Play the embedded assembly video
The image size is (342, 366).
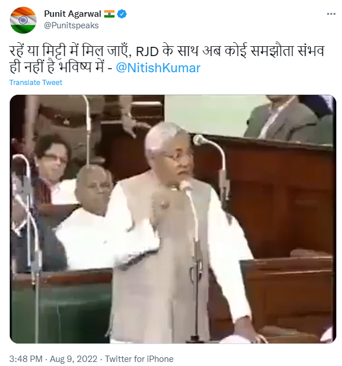point(173,219)
